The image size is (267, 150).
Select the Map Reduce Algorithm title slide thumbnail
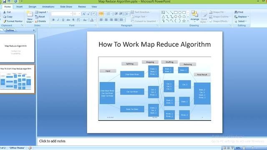click(x=17, y=48)
